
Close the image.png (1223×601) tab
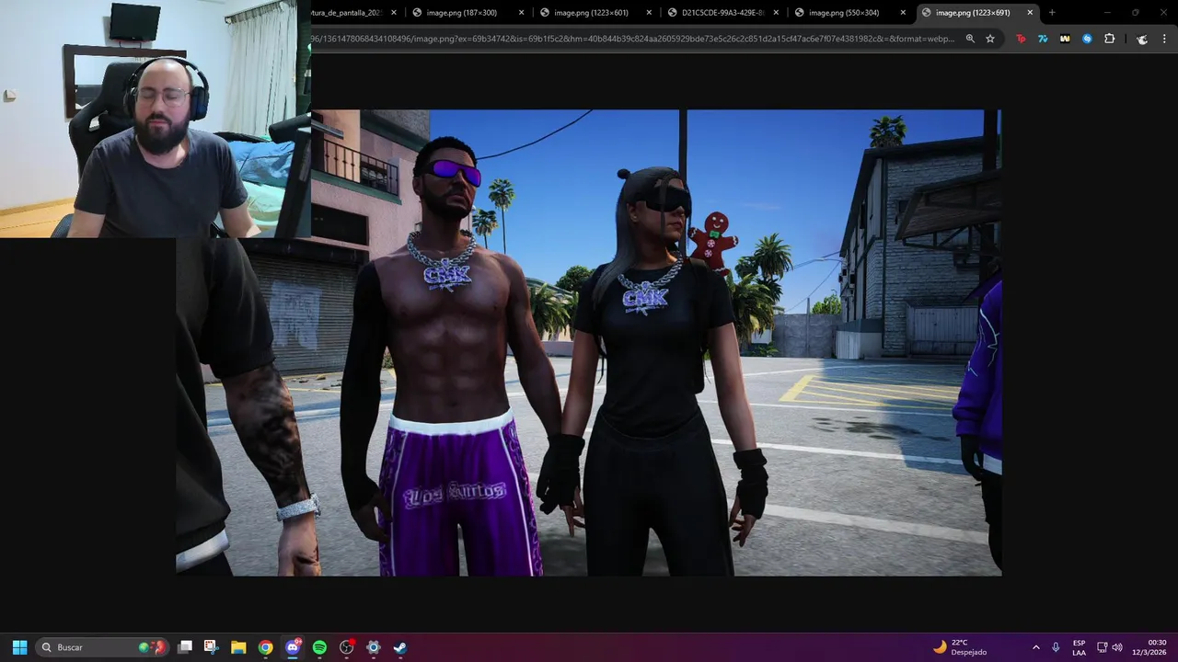tap(649, 13)
